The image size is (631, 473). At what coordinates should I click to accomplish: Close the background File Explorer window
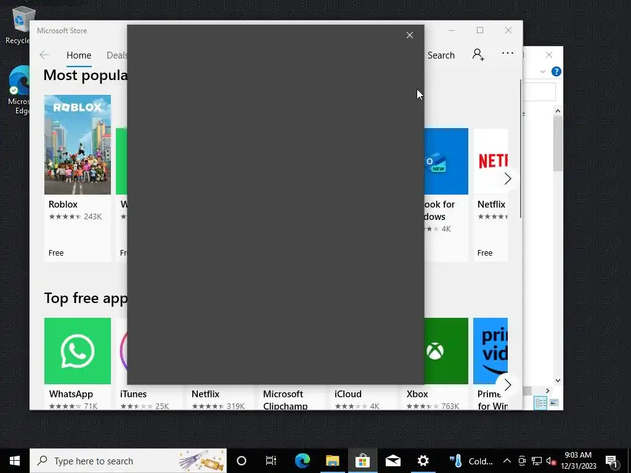549,55
